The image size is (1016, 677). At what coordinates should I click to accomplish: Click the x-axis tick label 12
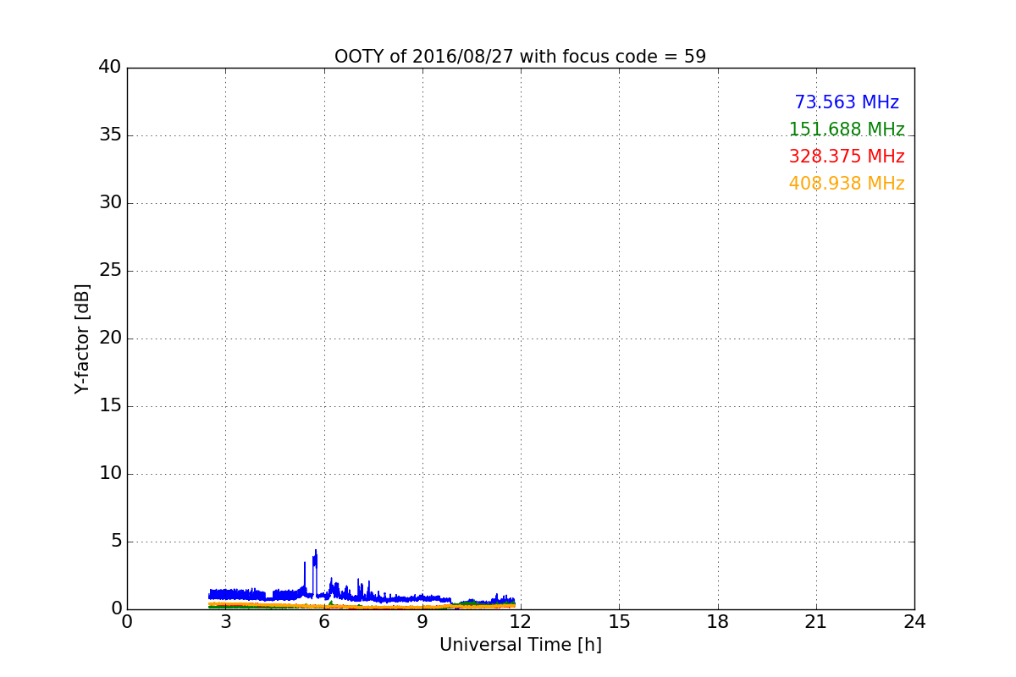521,622
